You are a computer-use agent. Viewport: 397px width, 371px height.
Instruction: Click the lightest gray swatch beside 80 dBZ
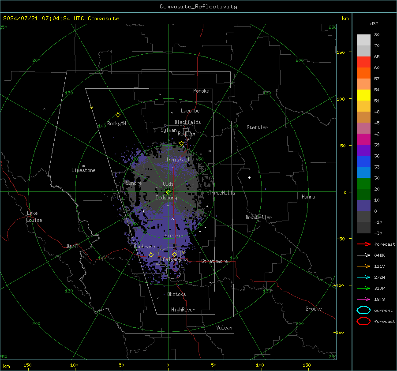(363, 40)
